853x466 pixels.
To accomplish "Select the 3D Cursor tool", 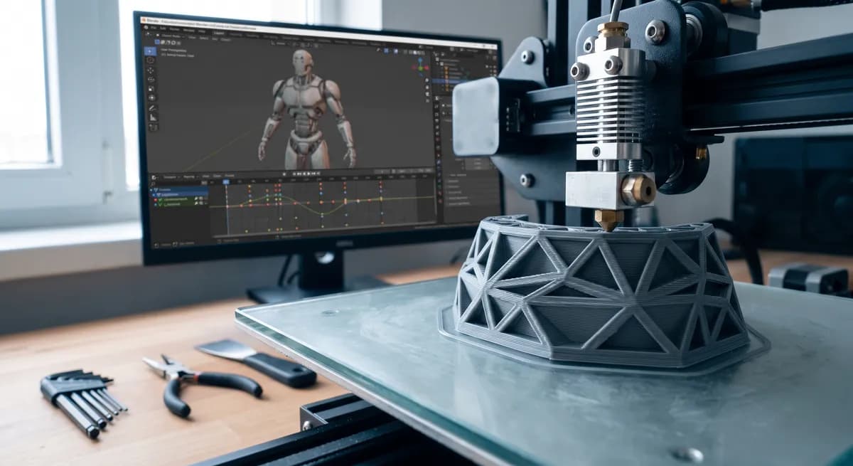I will coord(151,60).
